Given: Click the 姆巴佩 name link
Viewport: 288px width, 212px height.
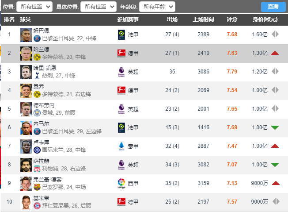Looking at the screenshot, I should [41, 31].
